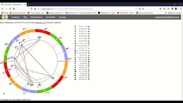This screenshot has height=103, width=183.
Task: Open the Метод Пимслера bookmark
Action: click(x=145, y=13)
